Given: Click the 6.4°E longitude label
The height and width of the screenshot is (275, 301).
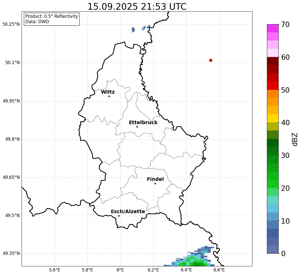Looking at the screenshot, I should [186, 270].
